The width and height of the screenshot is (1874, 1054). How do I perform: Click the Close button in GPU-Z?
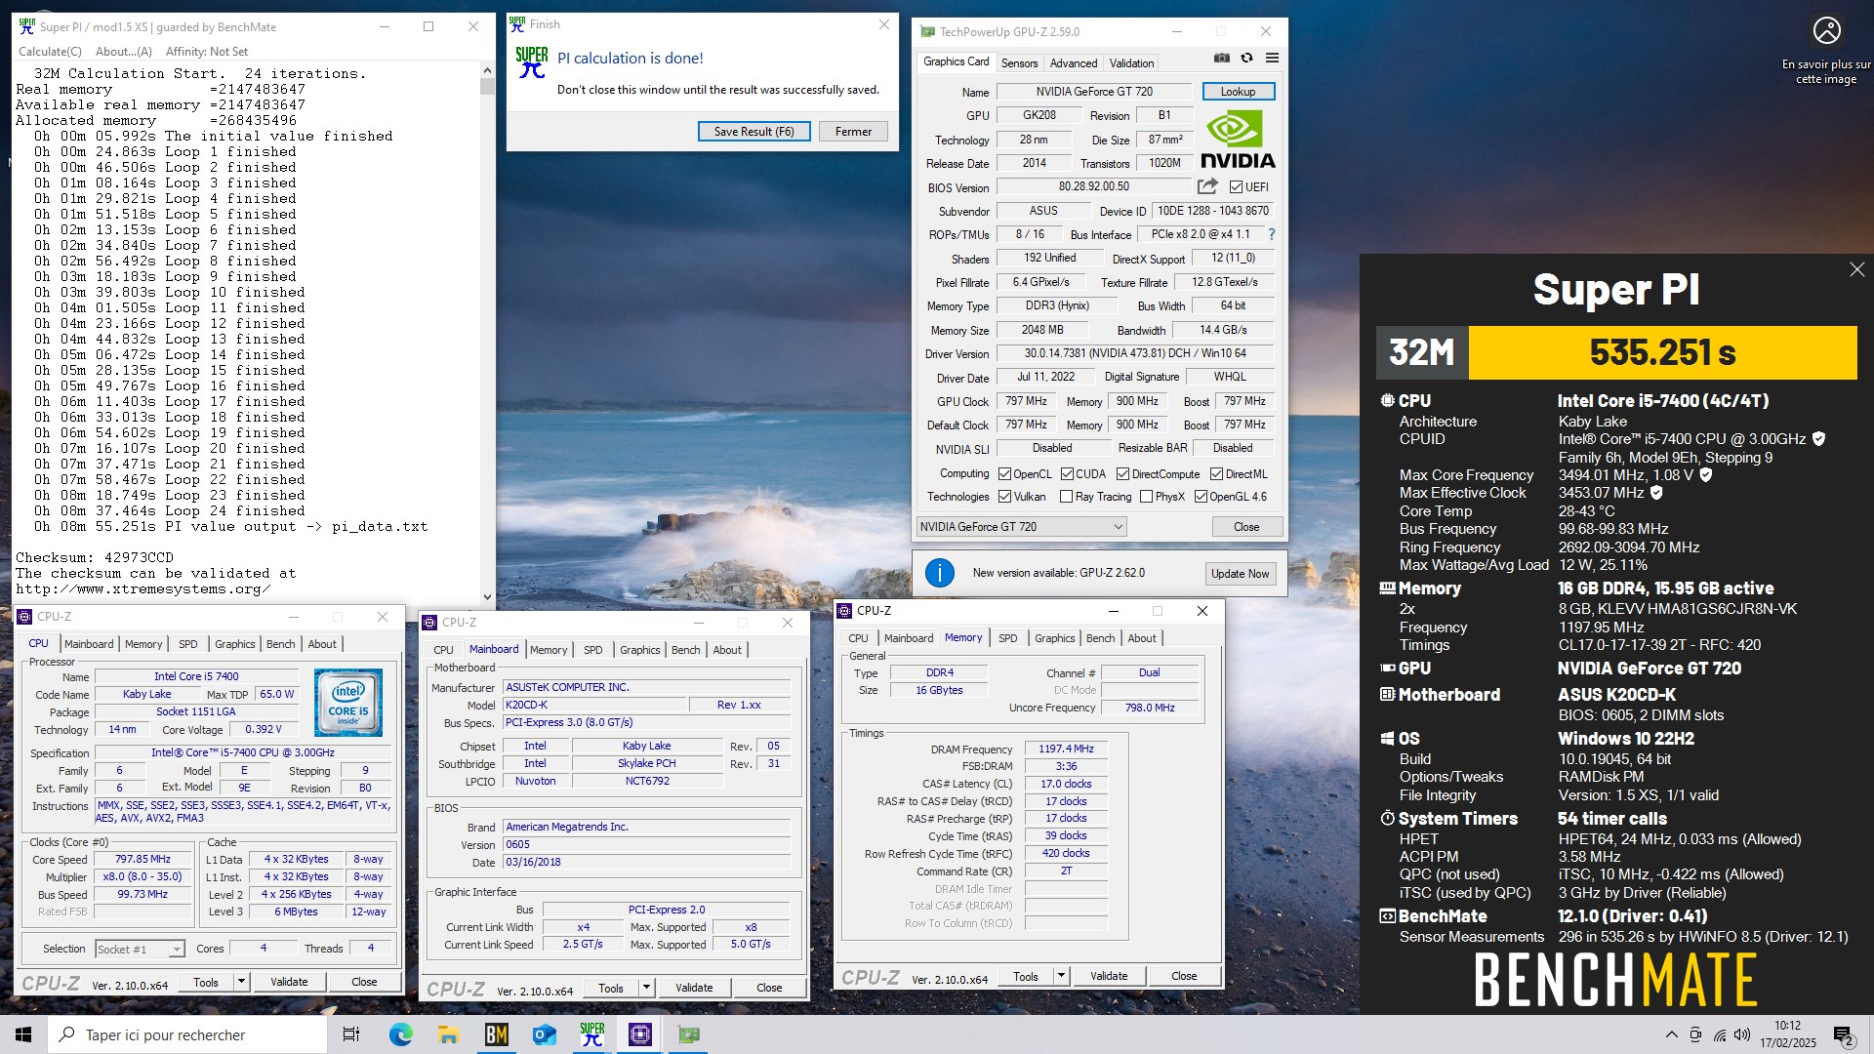[1246, 527]
